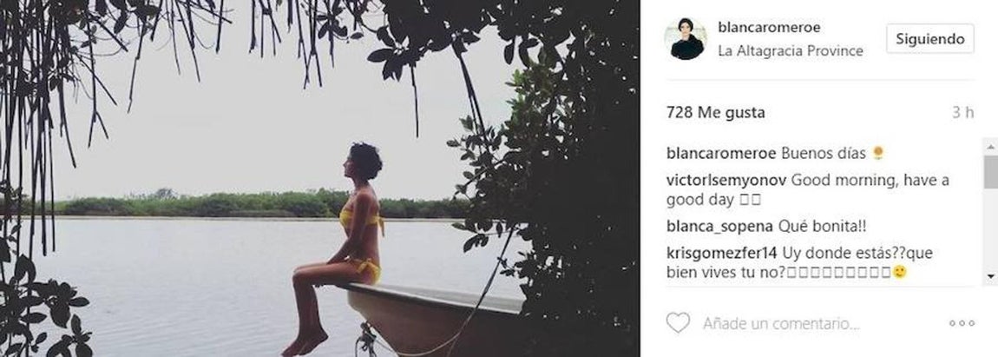This screenshot has width=998, height=357.
Task: Focus the Añade un comentario field
Action: [781, 323]
